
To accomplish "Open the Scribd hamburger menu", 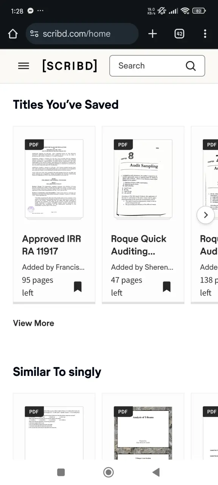I will 23,66.
